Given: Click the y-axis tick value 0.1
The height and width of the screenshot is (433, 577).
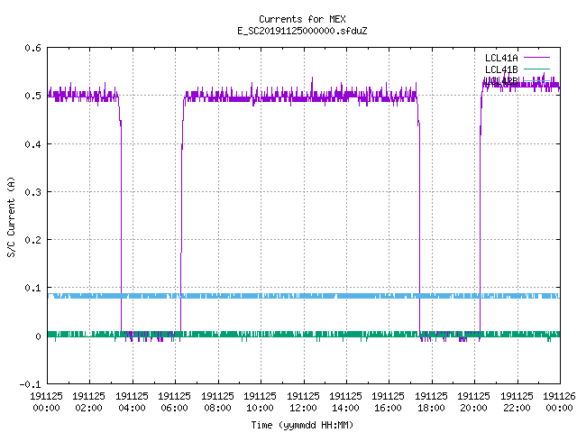Looking at the screenshot, I should pyautogui.click(x=32, y=288).
